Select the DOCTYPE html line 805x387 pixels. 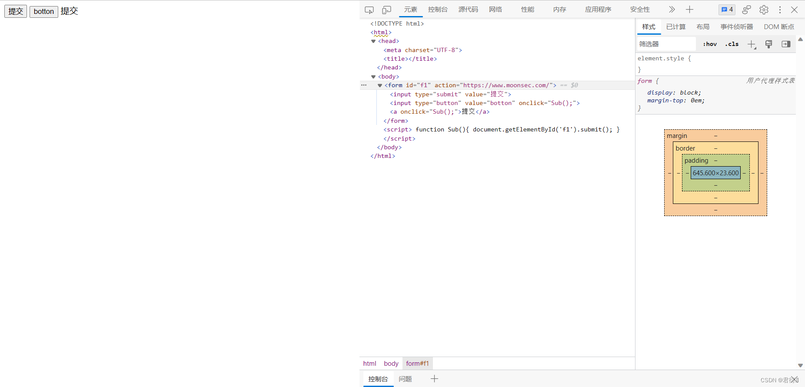397,23
